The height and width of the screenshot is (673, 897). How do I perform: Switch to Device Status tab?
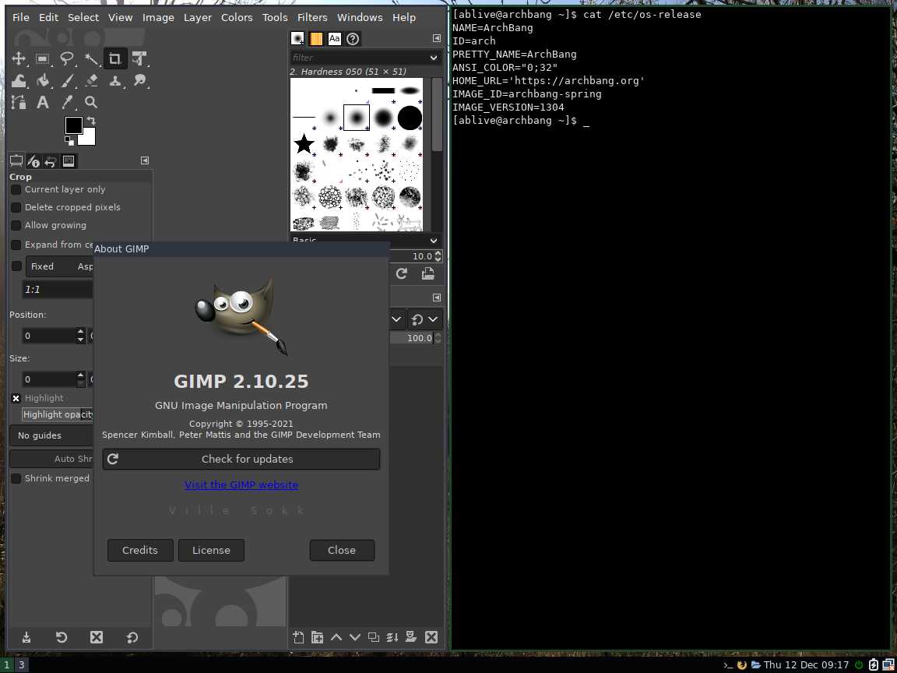[x=33, y=161]
